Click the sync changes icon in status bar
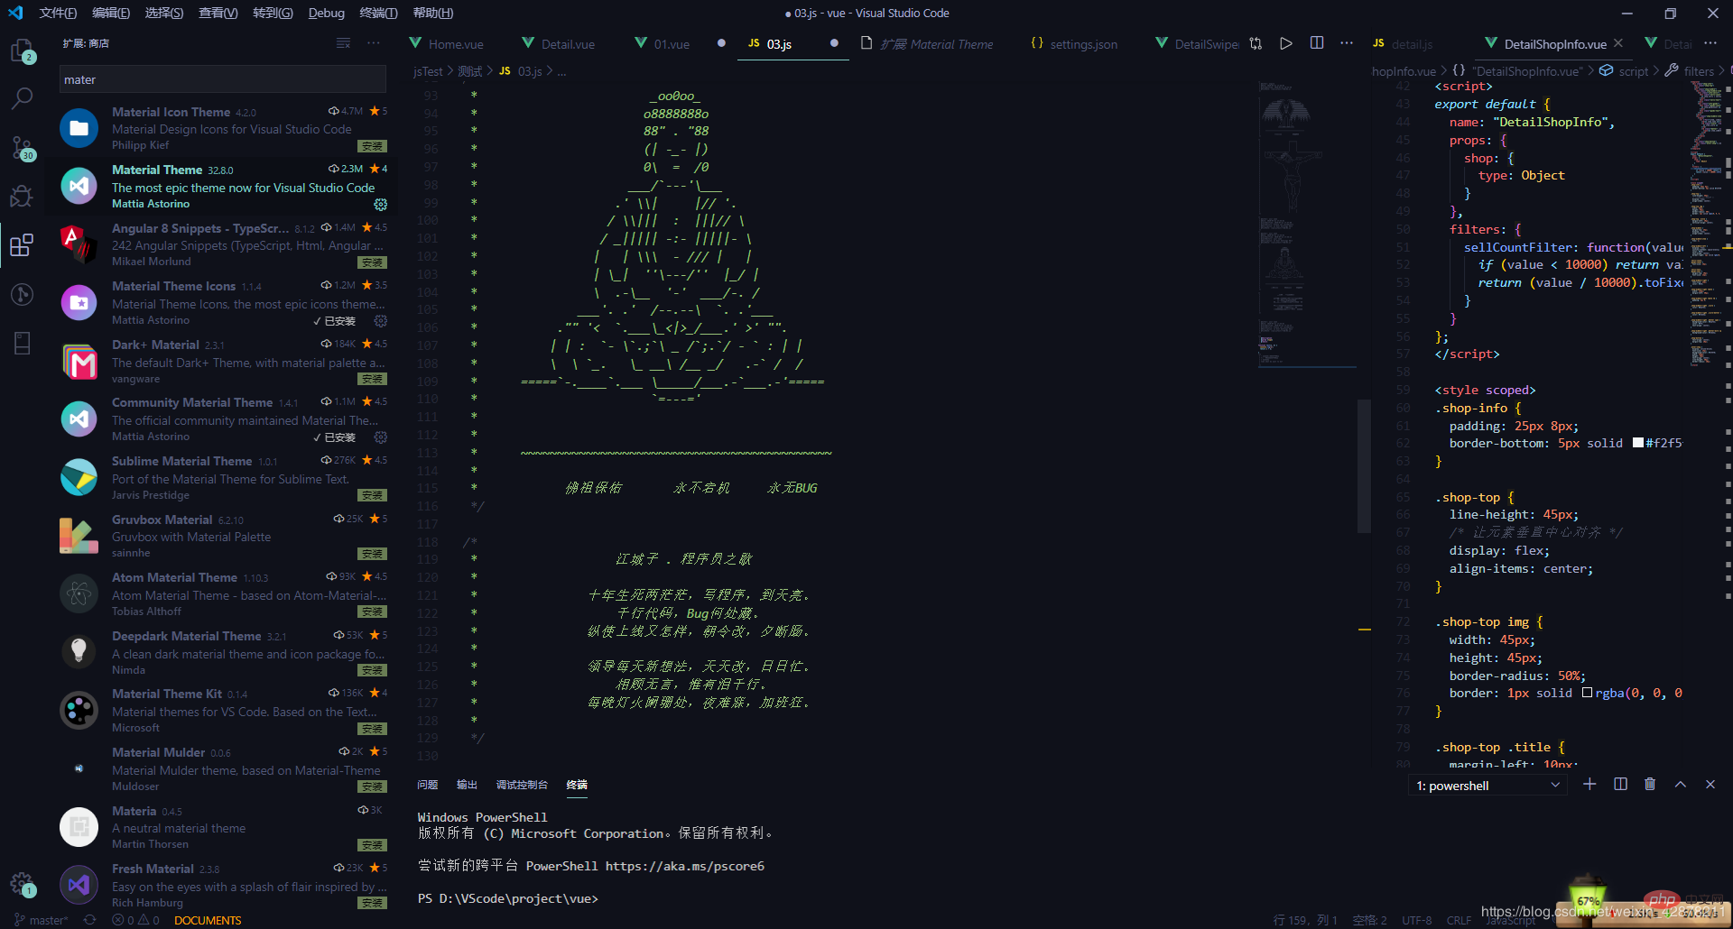Viewport: 1733px width, 929px height. pyautogui.click(x=89, y=920)
